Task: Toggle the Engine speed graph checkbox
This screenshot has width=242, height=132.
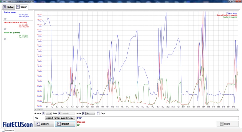Action: 5,19
